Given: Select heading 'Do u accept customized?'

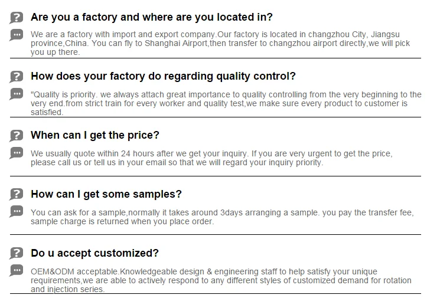Looking at the screenshot, I should click(x=94, y=253).
